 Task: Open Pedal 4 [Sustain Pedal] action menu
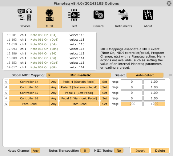pos(79,82)
